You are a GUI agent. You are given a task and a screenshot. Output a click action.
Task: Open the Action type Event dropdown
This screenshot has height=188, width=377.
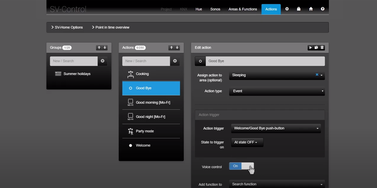[277, 91]
